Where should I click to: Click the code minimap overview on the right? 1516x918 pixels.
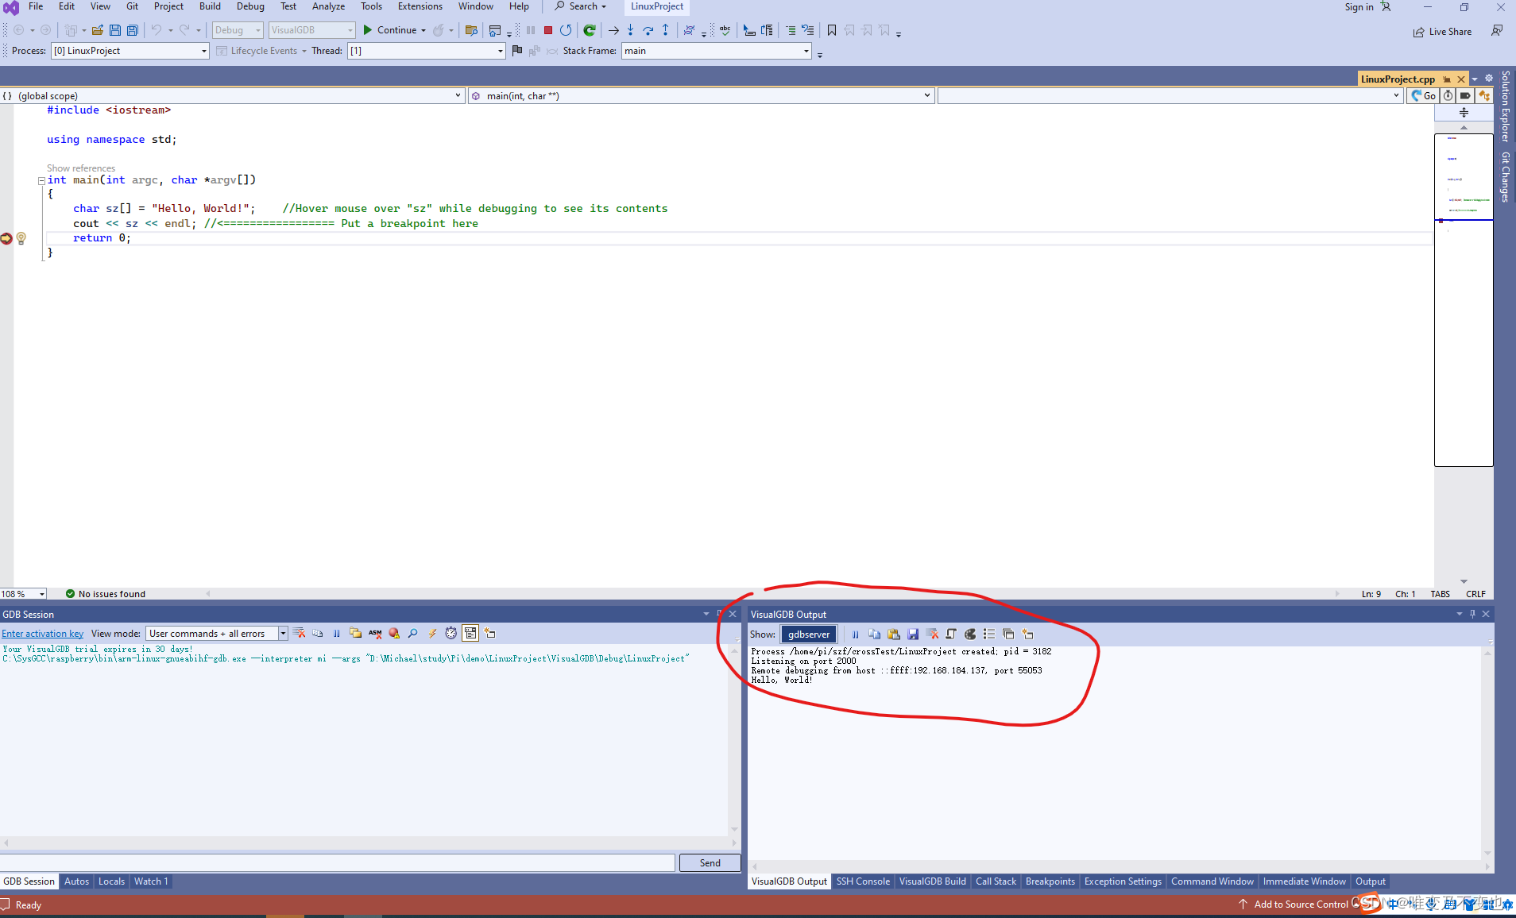1464,300
